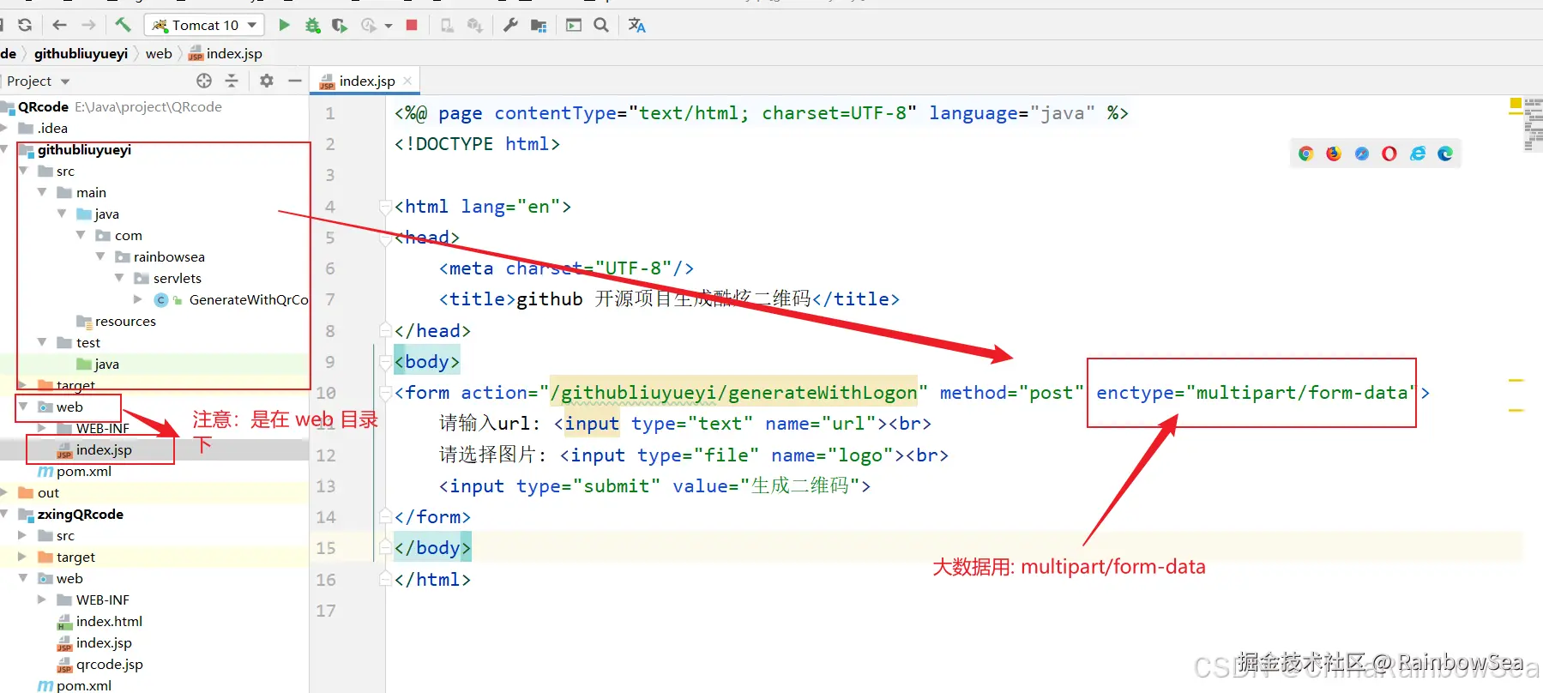Image resolution: width=1543 pixels, height=693 pixels.
Task: Navigate back with the left arrow icon
Action: pyautogui.click(x=59, y=25)
